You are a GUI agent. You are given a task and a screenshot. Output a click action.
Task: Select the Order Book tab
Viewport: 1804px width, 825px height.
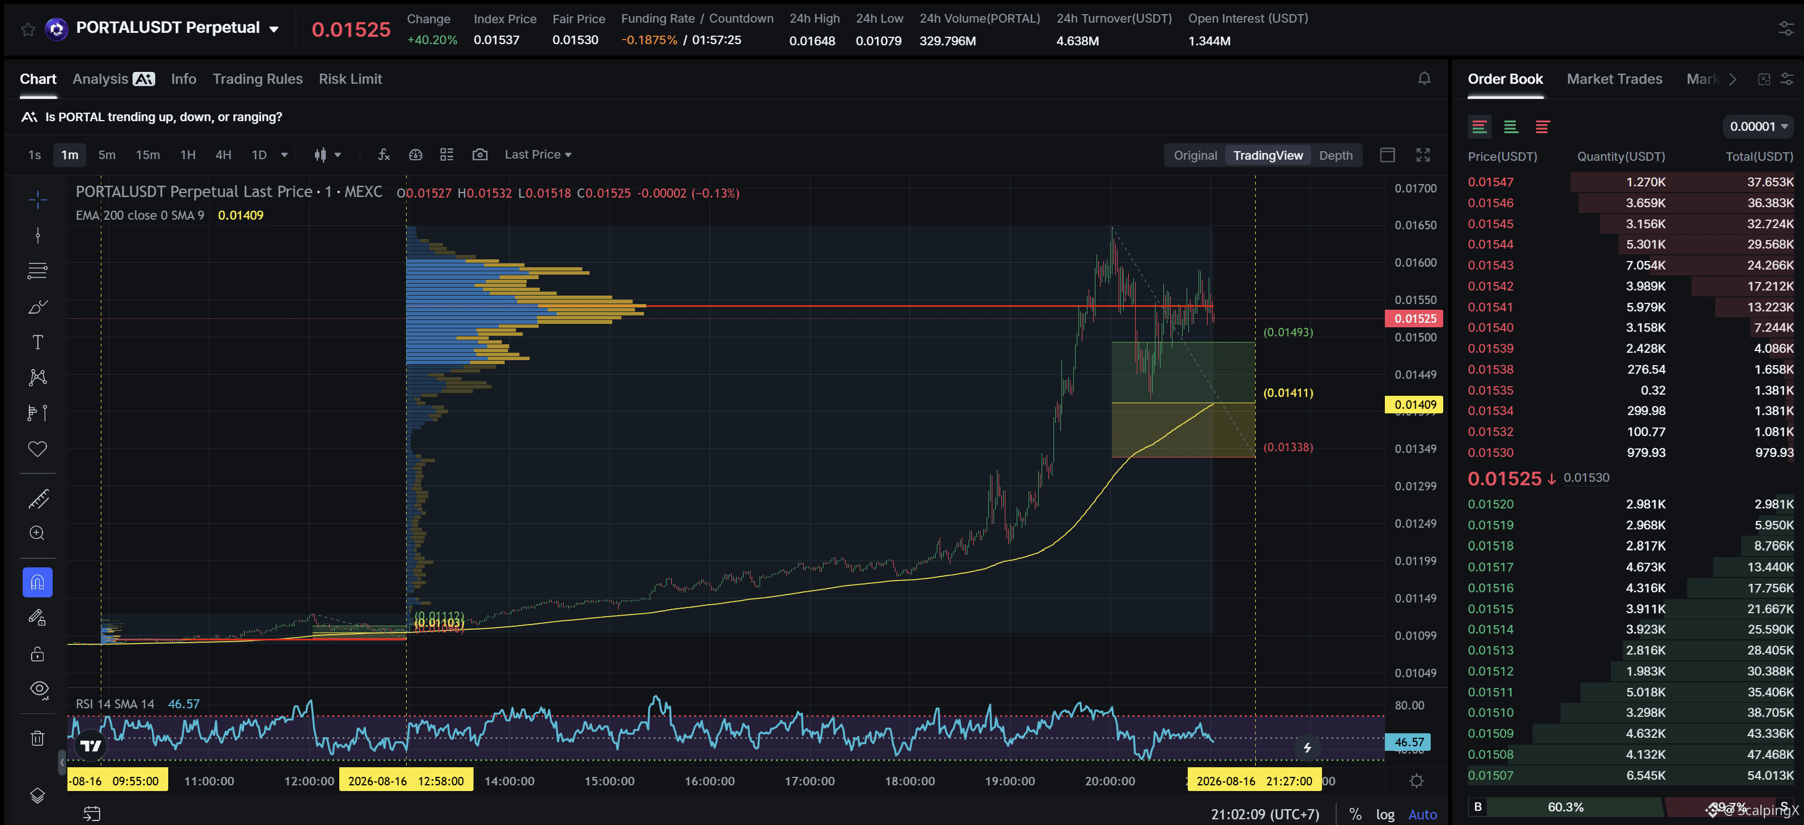point(1505,79)
